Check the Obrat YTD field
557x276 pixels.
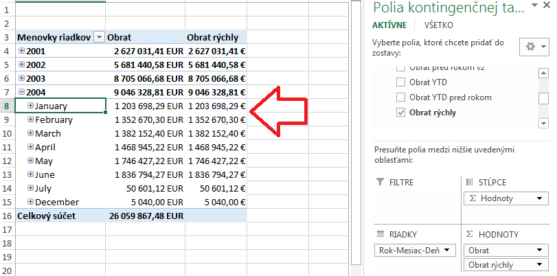(401, 82)
